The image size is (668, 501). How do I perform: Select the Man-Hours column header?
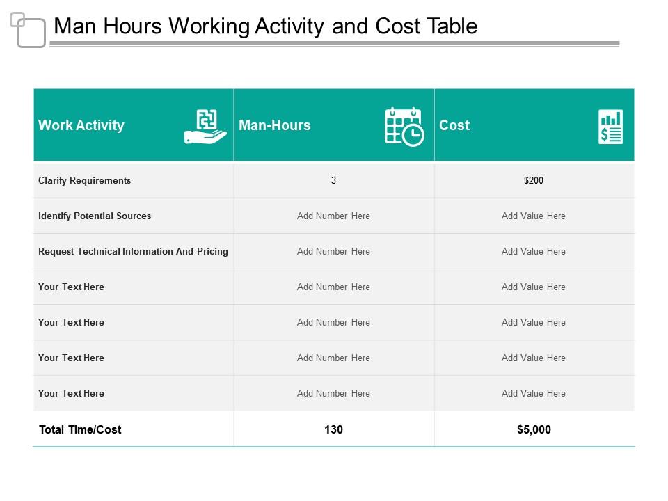(x=275, y=125)
